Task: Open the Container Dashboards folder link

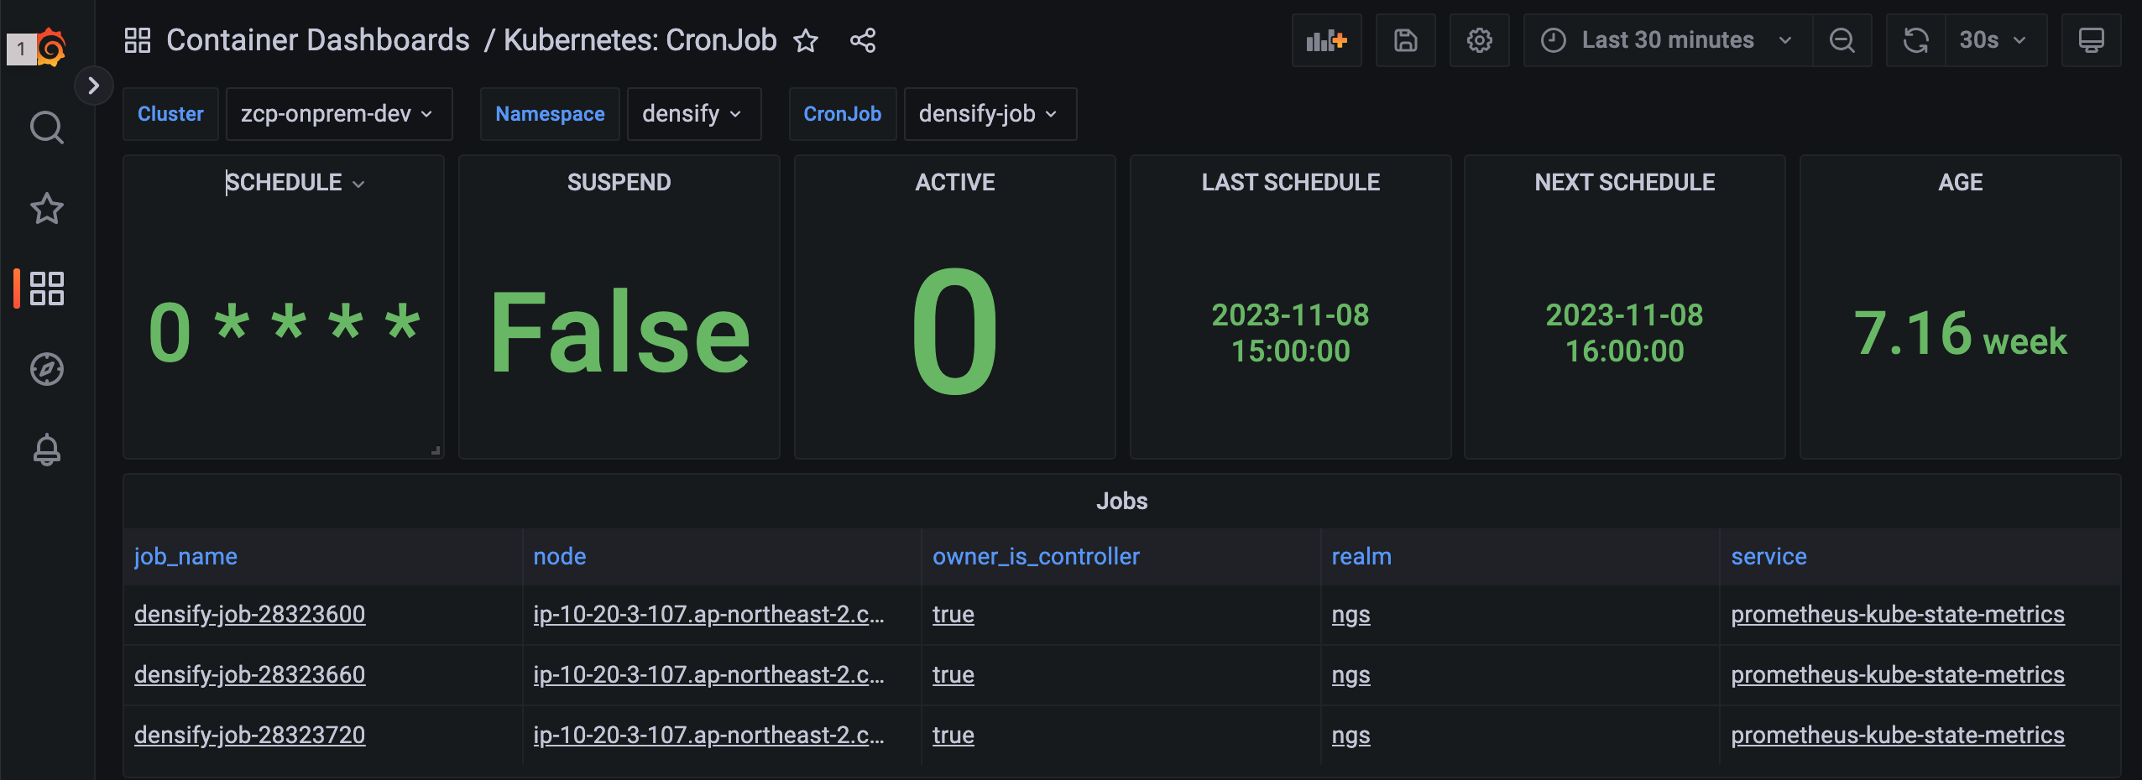Action: [x=318, y=40]
